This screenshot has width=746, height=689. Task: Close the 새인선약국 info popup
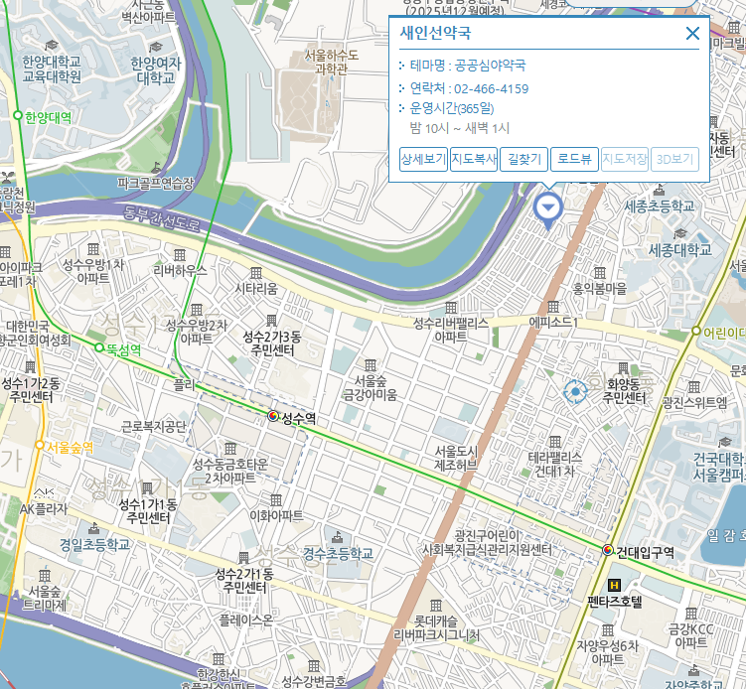pyautogui.click(x=692, y=34)
